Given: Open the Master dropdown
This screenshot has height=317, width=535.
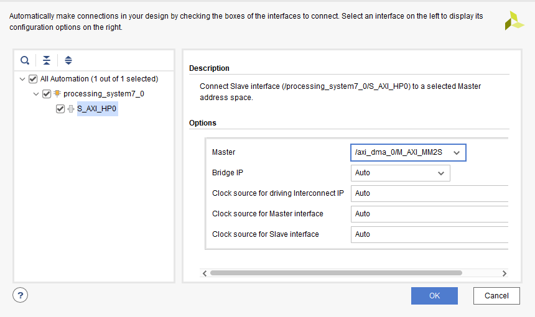Looking at the screenshot, I should coord(408,152).
